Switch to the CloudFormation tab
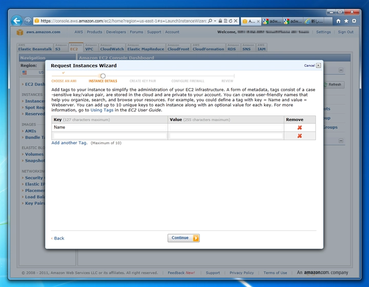The image size is (369, 287). pyautogui.click(x=208, y=48)
